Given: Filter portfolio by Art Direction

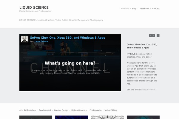Looking at the screenshot, I should (30, 110).
